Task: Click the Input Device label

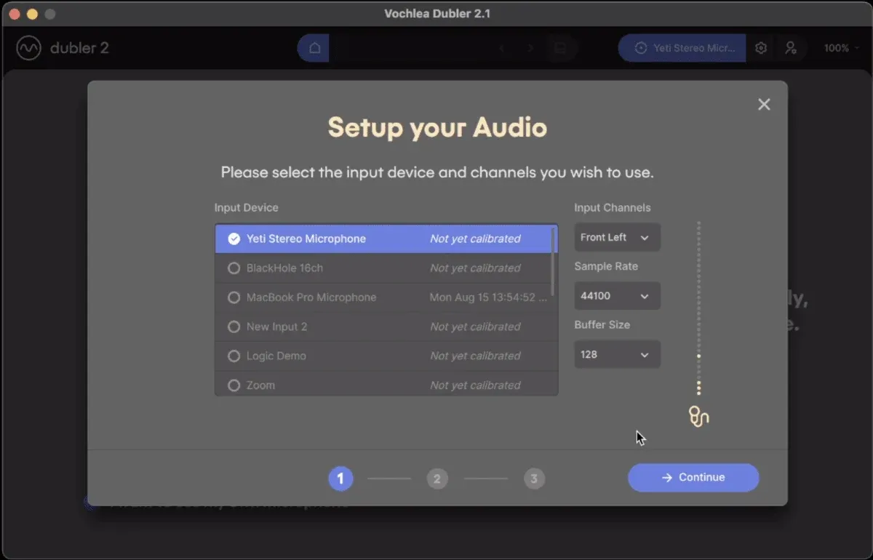Action: 246,208
